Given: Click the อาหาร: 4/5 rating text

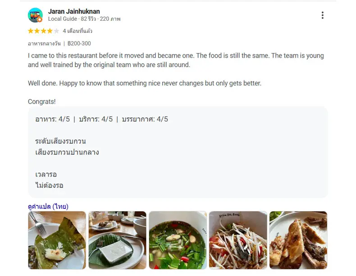Looking at the screenshot, I should (52, 119).
